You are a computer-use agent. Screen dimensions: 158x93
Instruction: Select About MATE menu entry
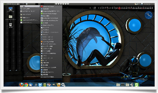coord(30,14)
